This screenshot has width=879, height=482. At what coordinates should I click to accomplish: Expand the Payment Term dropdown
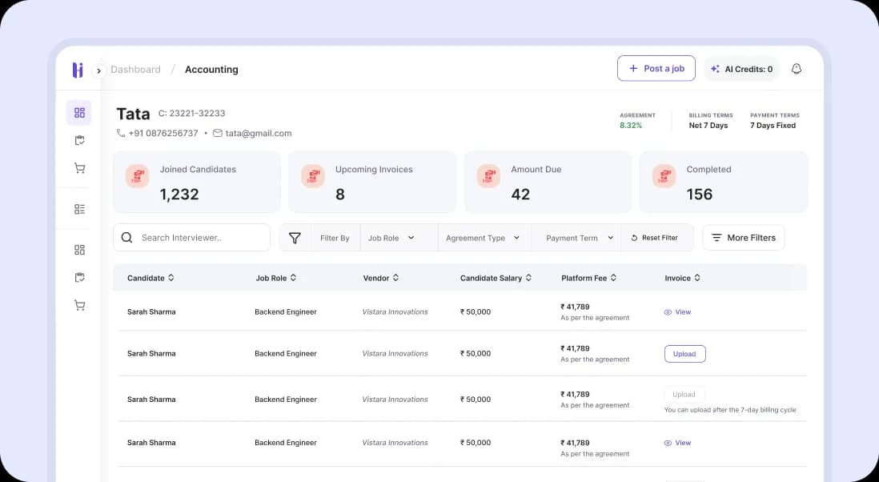click(x=580, y=238)
